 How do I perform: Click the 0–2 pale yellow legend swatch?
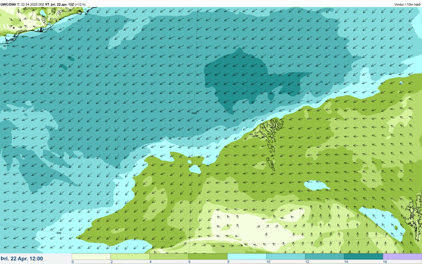pos(91,256)
